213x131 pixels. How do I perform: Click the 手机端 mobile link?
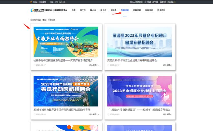click(148, 2)
